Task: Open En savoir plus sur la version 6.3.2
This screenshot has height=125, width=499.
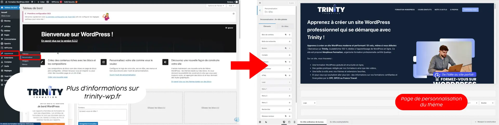Action: 59,41
